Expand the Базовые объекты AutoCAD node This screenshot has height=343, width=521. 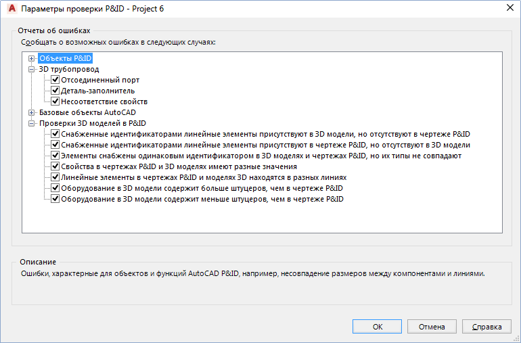coord(31,112)
